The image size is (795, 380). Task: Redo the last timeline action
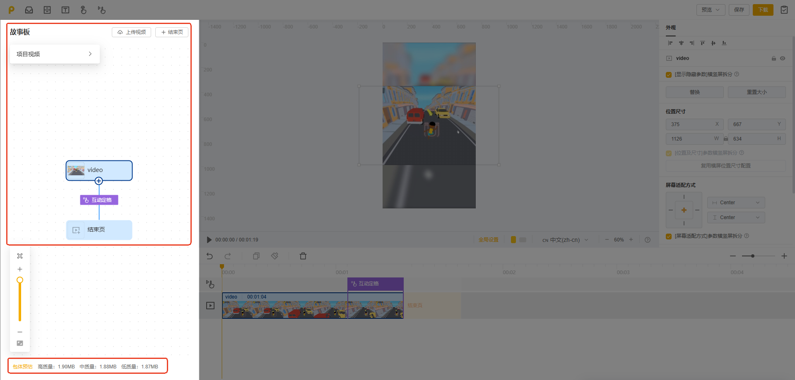pyautogui.click(x=228, y=256)
